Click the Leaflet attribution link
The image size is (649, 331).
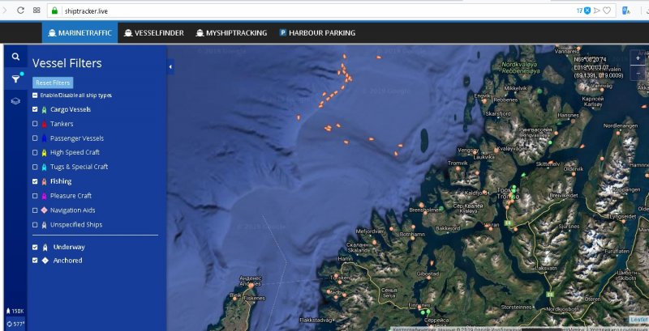coord(638,319)
